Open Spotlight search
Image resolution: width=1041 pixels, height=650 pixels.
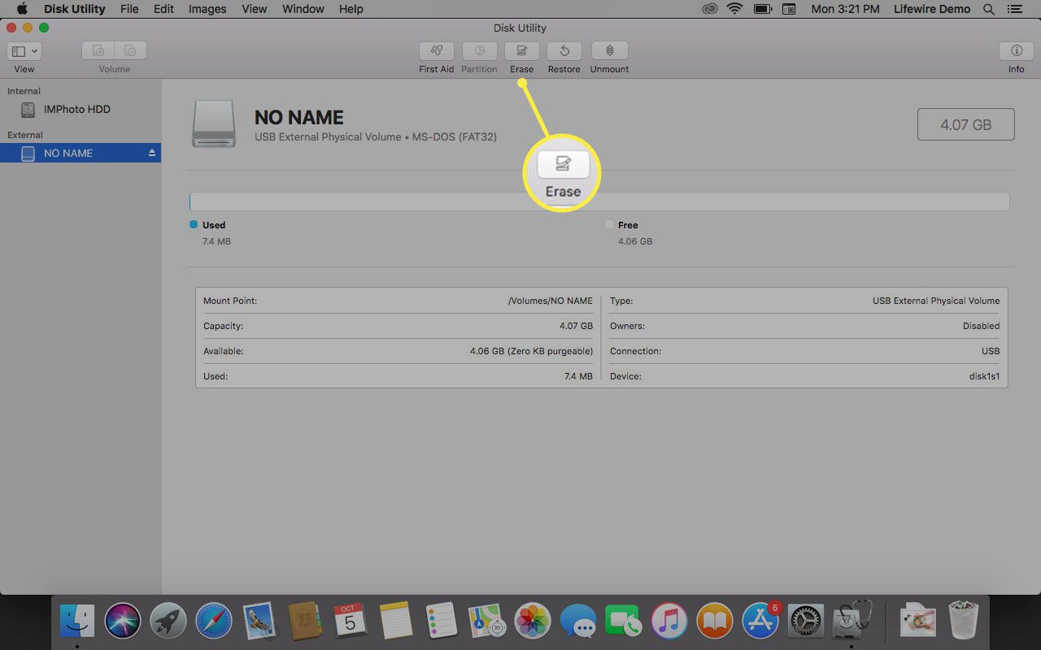989,9
